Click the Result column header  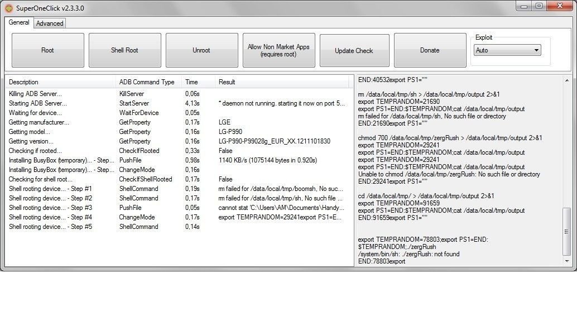(x=282, y=82)
